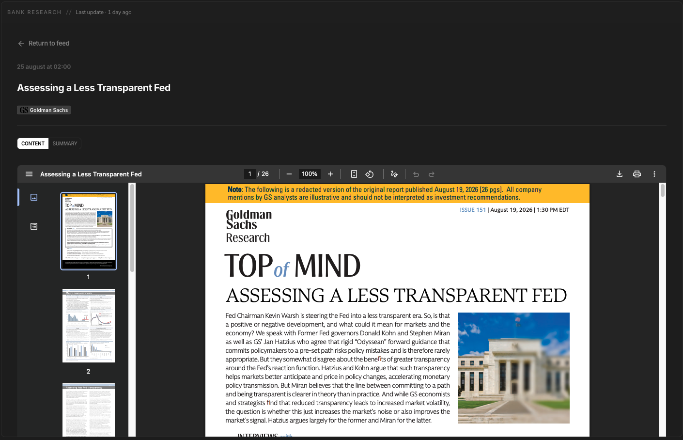The width and height of the screenshot is (683, 440).
Task: Click the 'Last update · 1 day ago' text
Action: coord(104,12)
